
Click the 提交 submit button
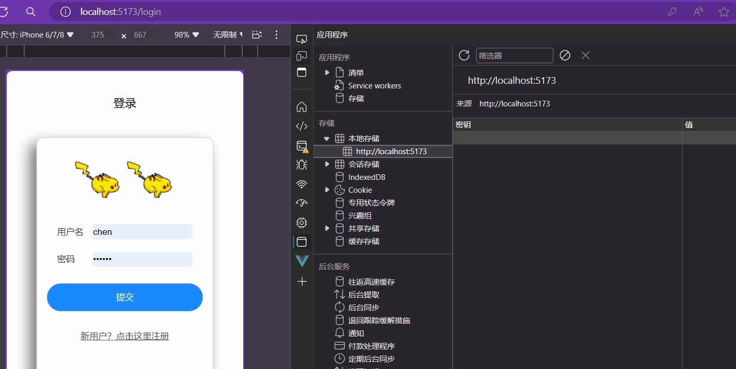pyautogui.click(x=125, y=297)
